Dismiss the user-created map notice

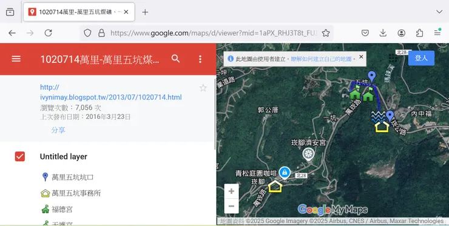click(361, 56)
